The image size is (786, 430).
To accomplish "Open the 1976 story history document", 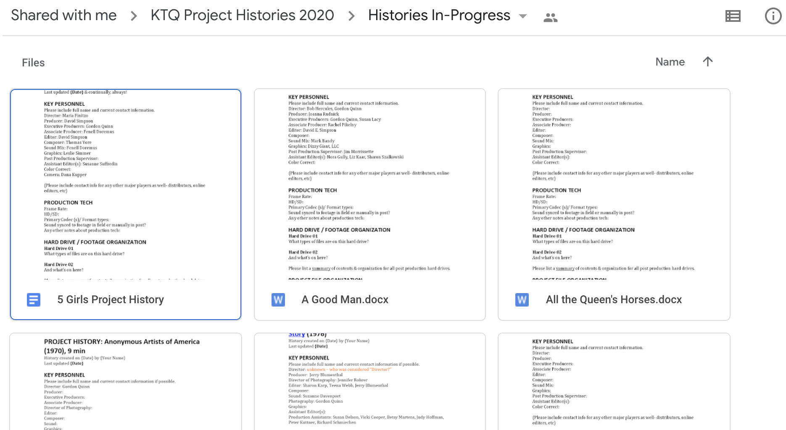I will [369, 381].
